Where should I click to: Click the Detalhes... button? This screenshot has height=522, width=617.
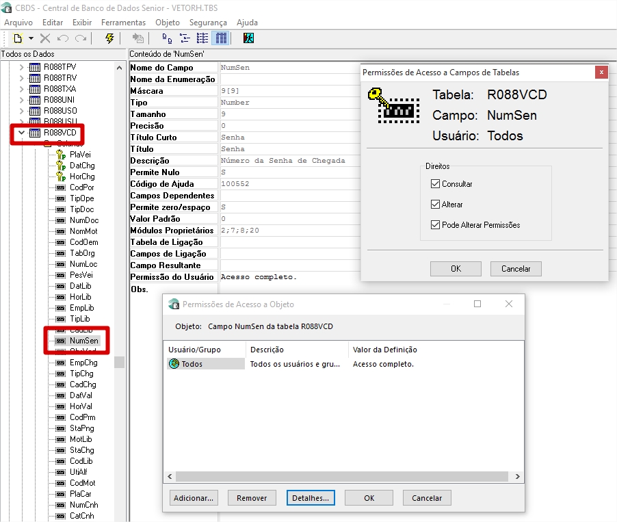(x=311, y=498)
